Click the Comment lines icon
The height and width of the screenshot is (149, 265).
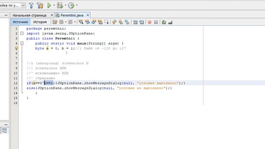pyautogui.click(x=164, y=22)
